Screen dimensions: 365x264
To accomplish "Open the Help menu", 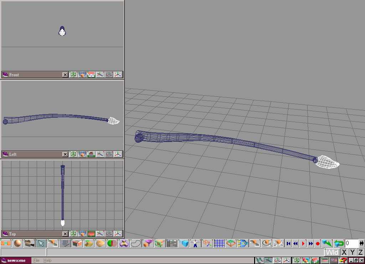I will [x=47, y=260].
